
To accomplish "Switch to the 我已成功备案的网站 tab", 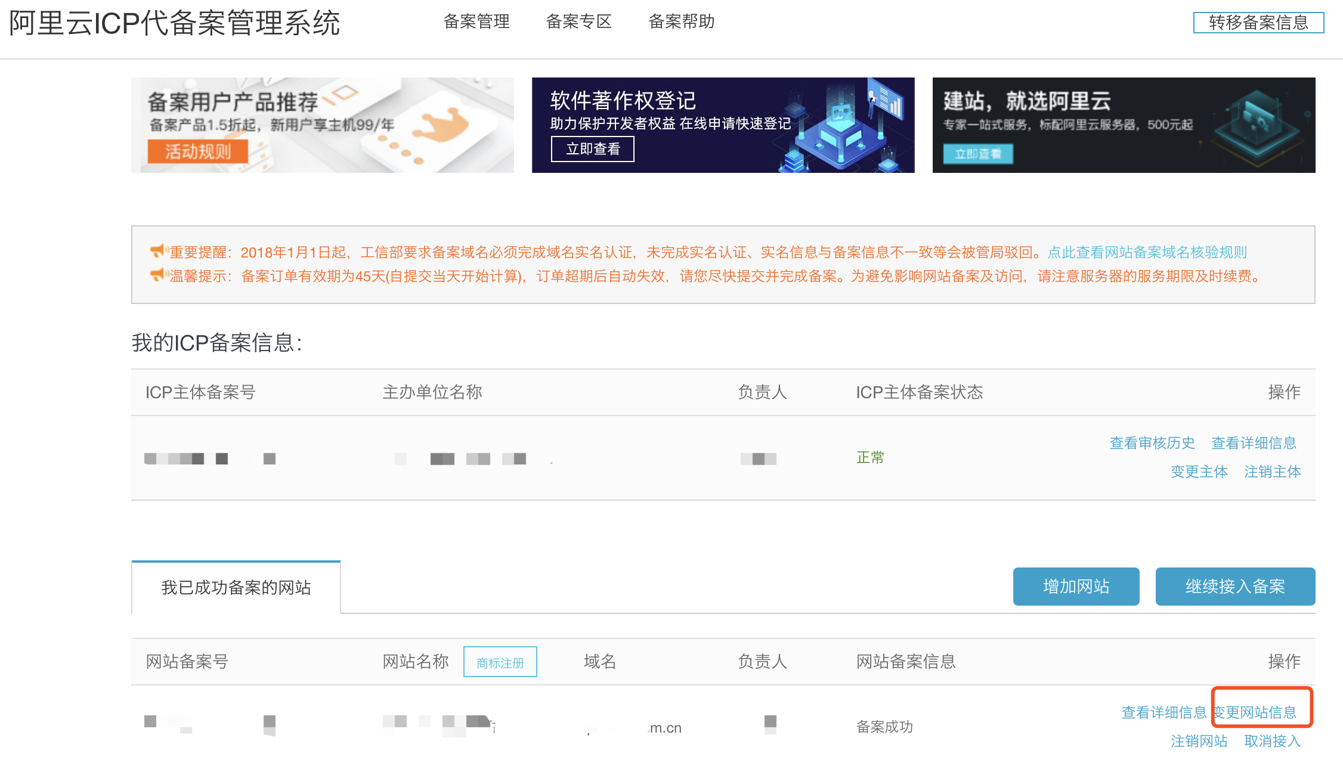I will (236, 587).
